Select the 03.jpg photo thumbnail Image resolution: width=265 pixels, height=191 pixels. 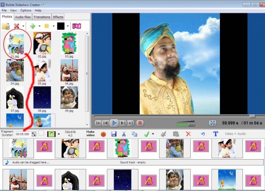coord(69,43)
